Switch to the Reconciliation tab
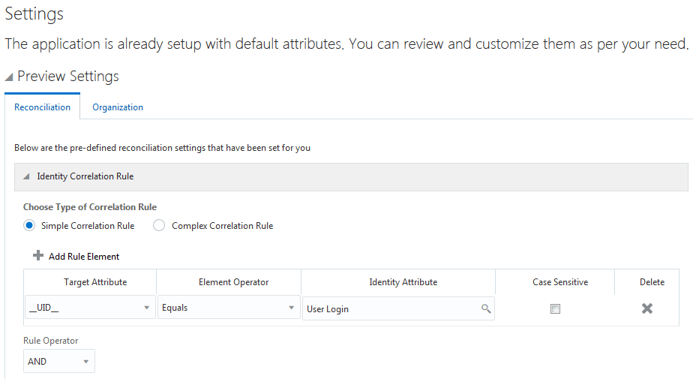The image size is (693, 379). point(43,107)
